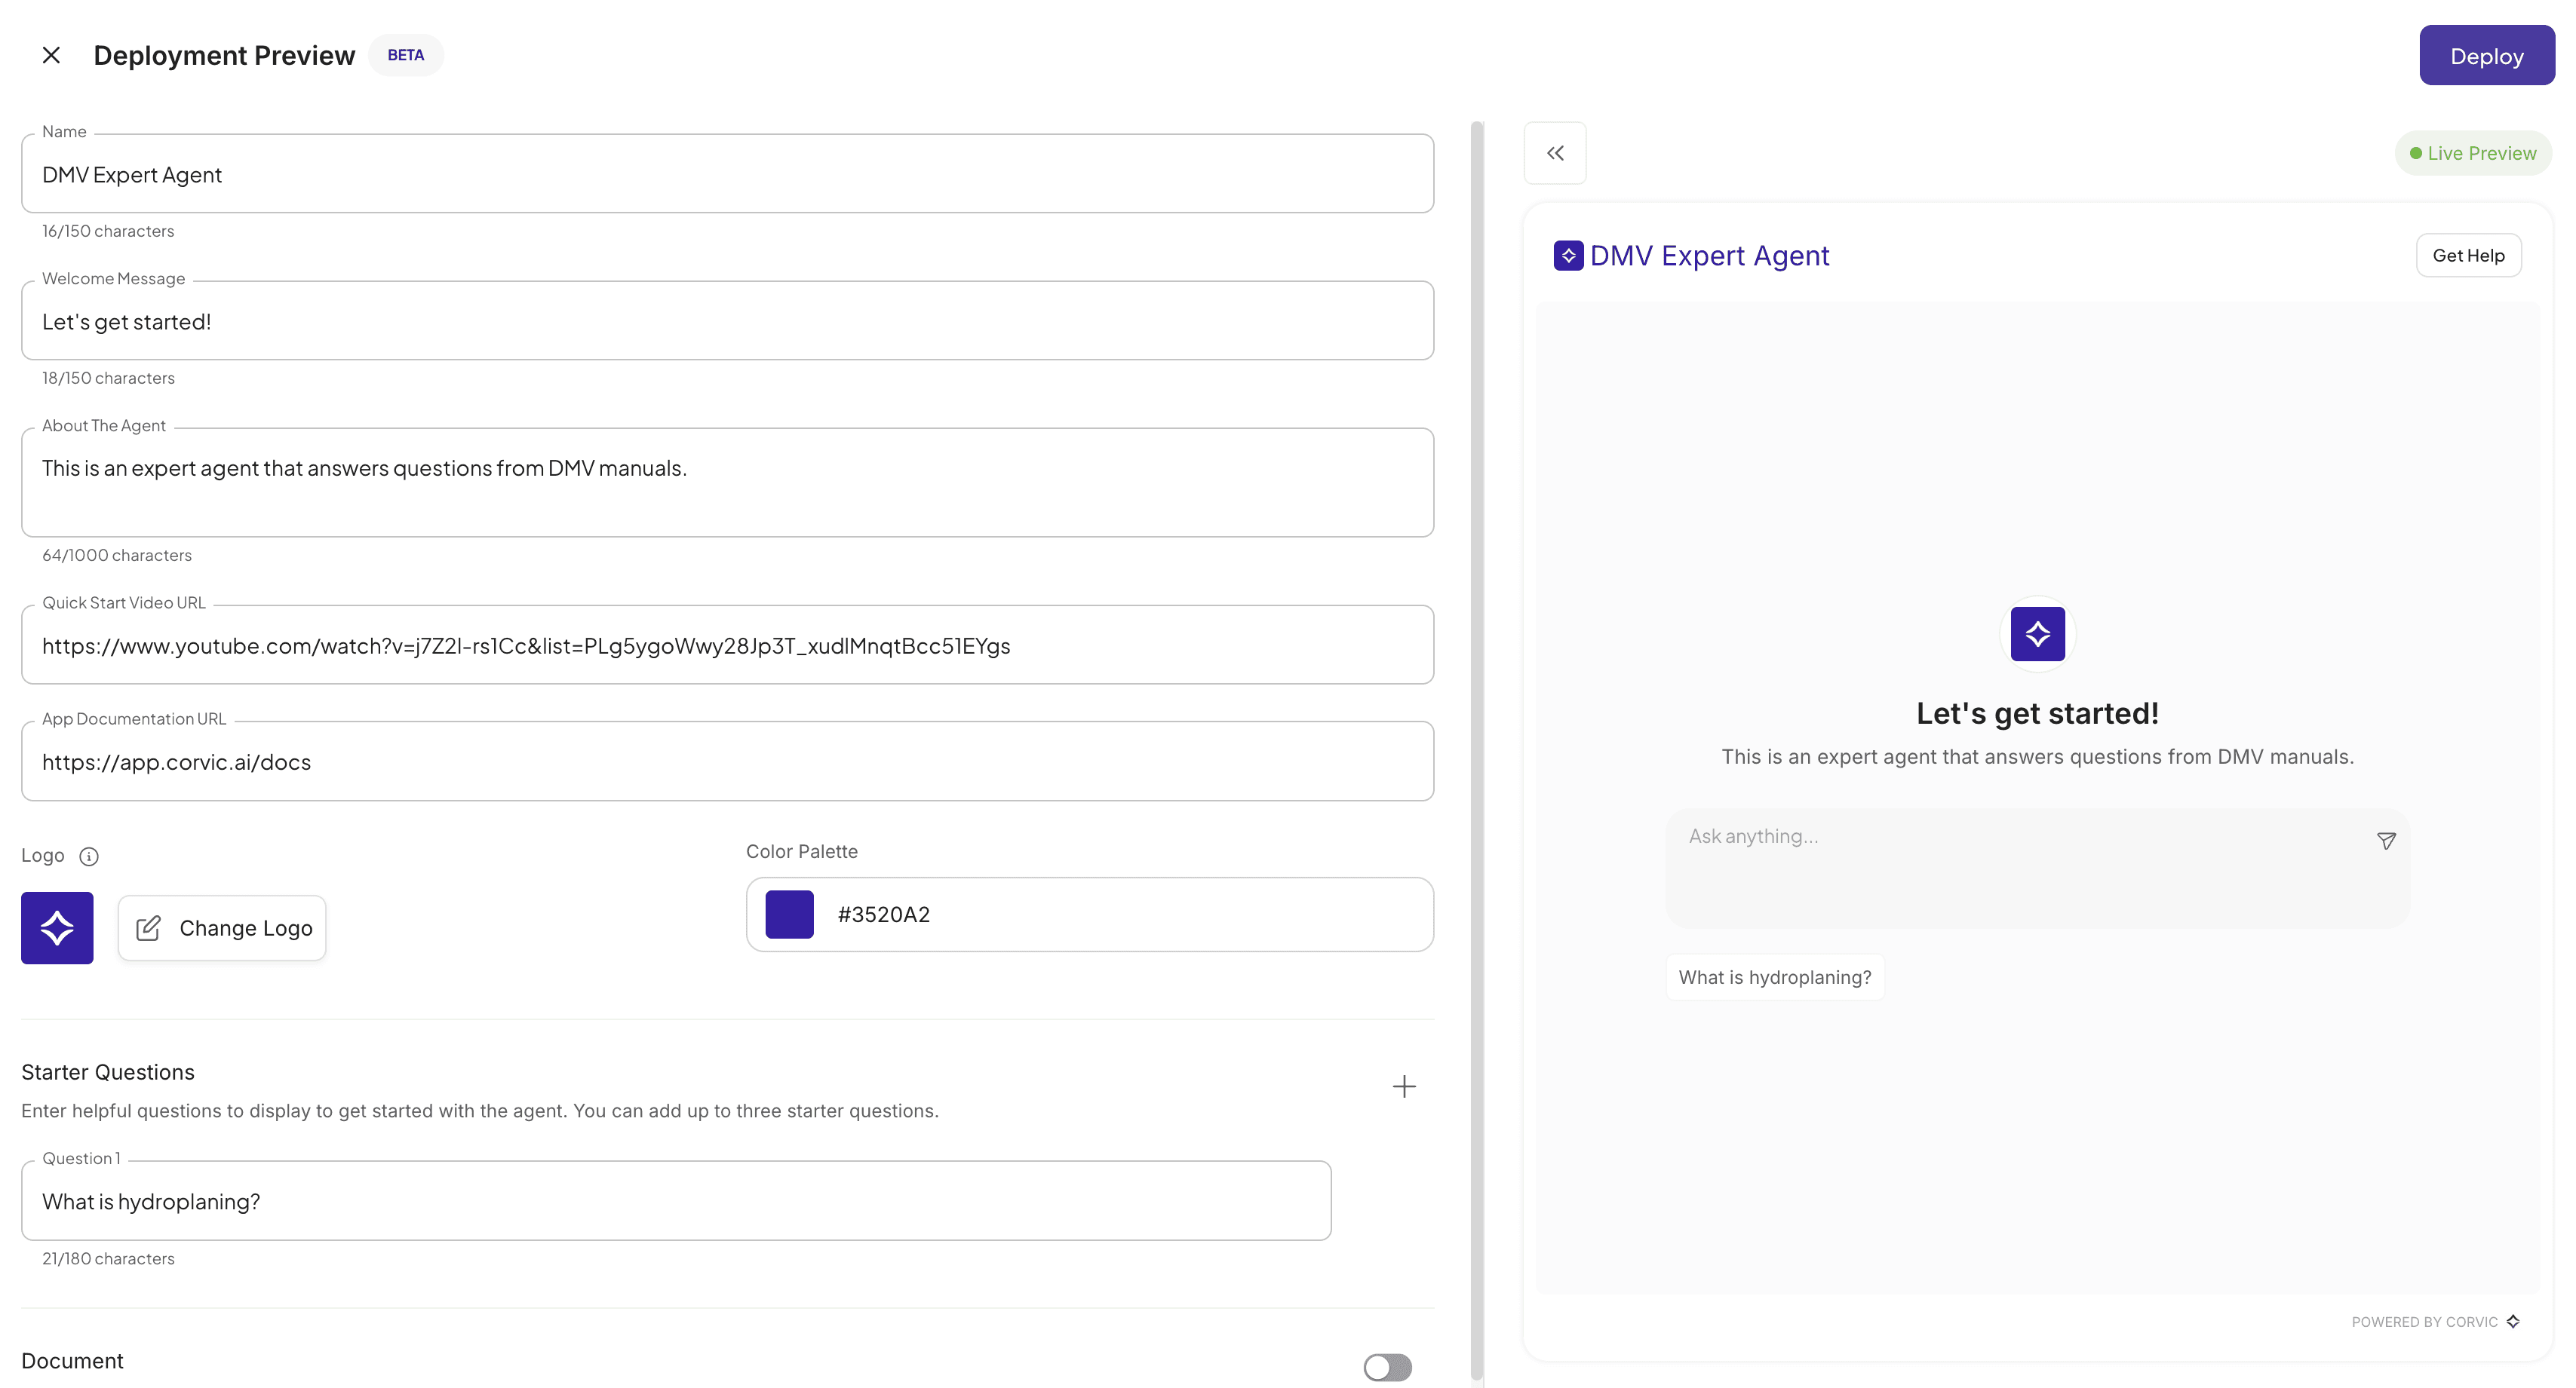Enable the Document toggle

[x=1387, y=1367]
